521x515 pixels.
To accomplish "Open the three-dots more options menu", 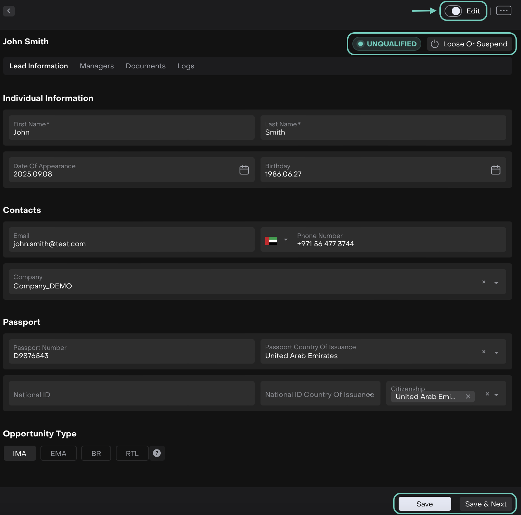I will click(x=504, y=11).
